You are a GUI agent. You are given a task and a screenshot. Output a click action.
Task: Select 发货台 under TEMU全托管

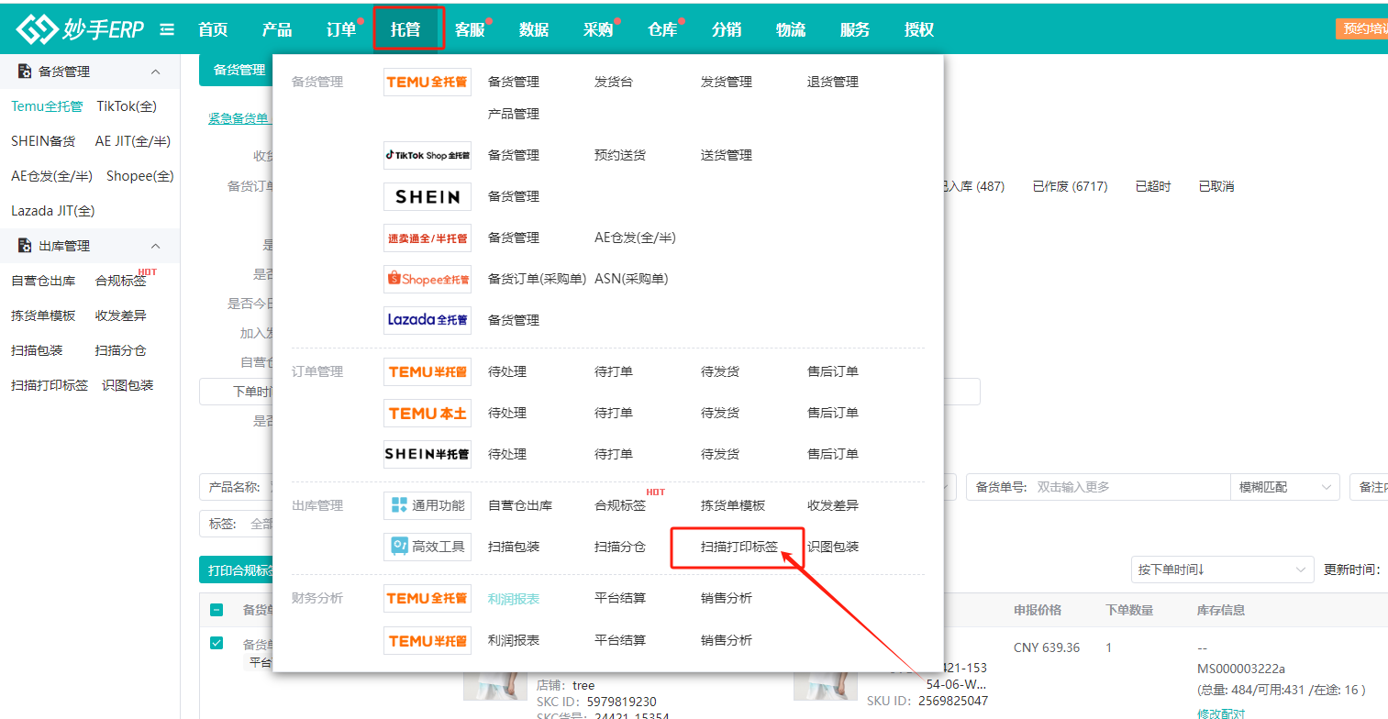tap(614, 82)
